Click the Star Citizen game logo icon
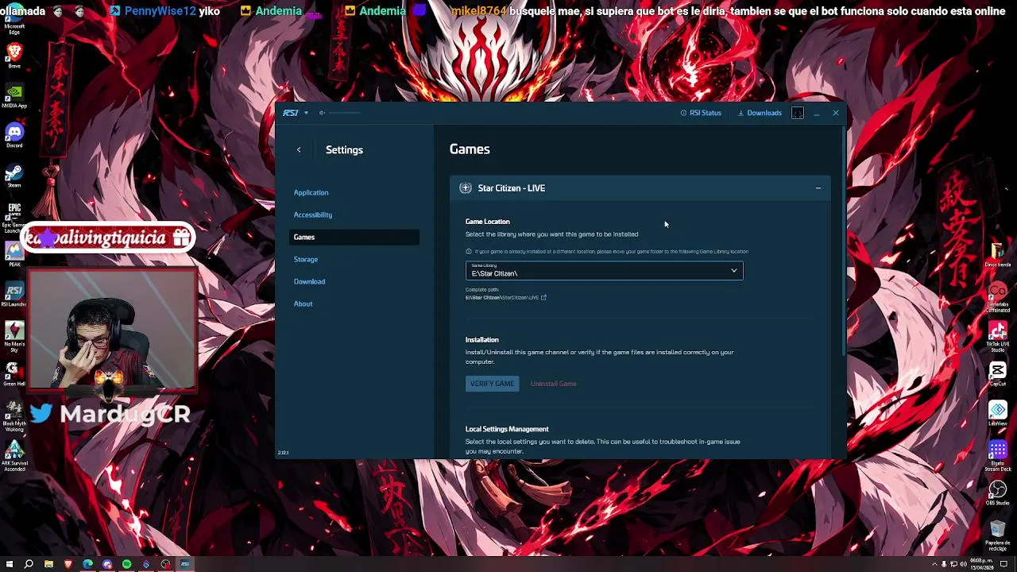The width and height of the screenshot is (1017, 572). click(x=466, y=188)
